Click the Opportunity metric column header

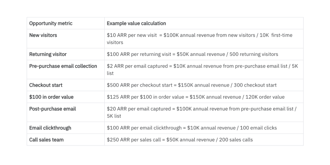point(51,23)
